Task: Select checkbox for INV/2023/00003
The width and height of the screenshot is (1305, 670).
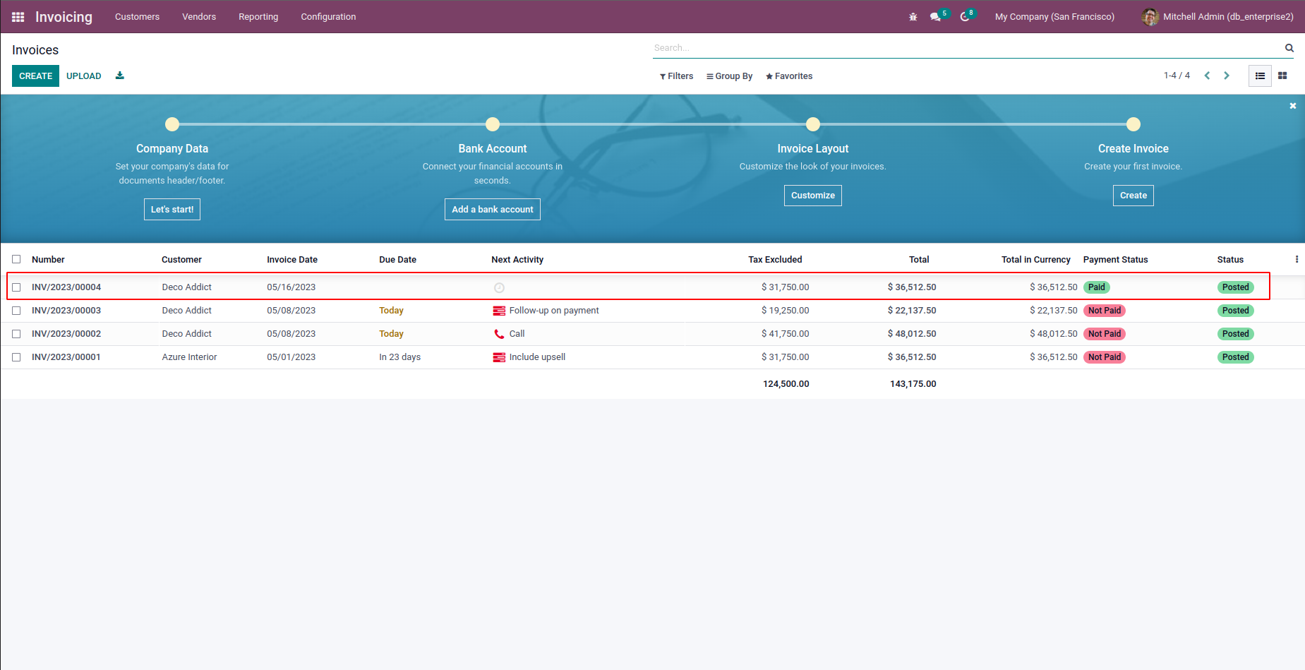Action: [16, 311]
